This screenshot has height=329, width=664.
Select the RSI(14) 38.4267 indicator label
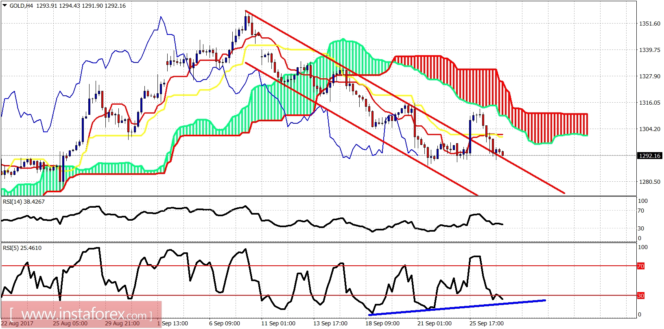(x=24, y=202)
